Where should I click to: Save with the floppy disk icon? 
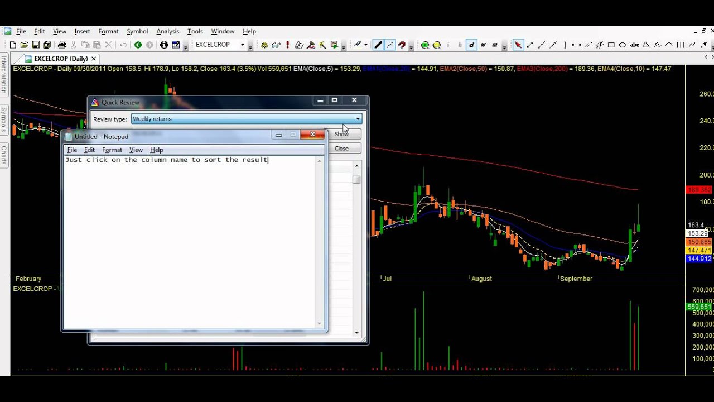click(36, 45)
